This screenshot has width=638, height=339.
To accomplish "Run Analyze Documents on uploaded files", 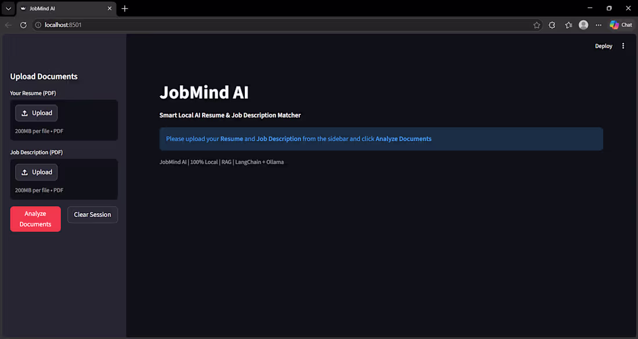I will (x=35, y=219).
